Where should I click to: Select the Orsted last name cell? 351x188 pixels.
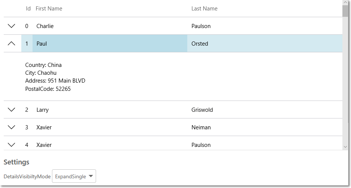[200, 44]
